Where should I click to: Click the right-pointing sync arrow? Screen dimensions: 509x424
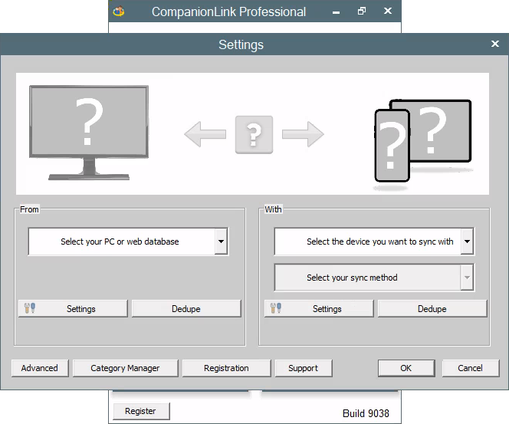[303, 134]
